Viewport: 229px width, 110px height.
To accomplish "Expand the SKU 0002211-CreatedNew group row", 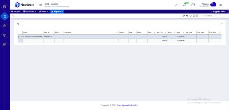I will coord(19,37).
